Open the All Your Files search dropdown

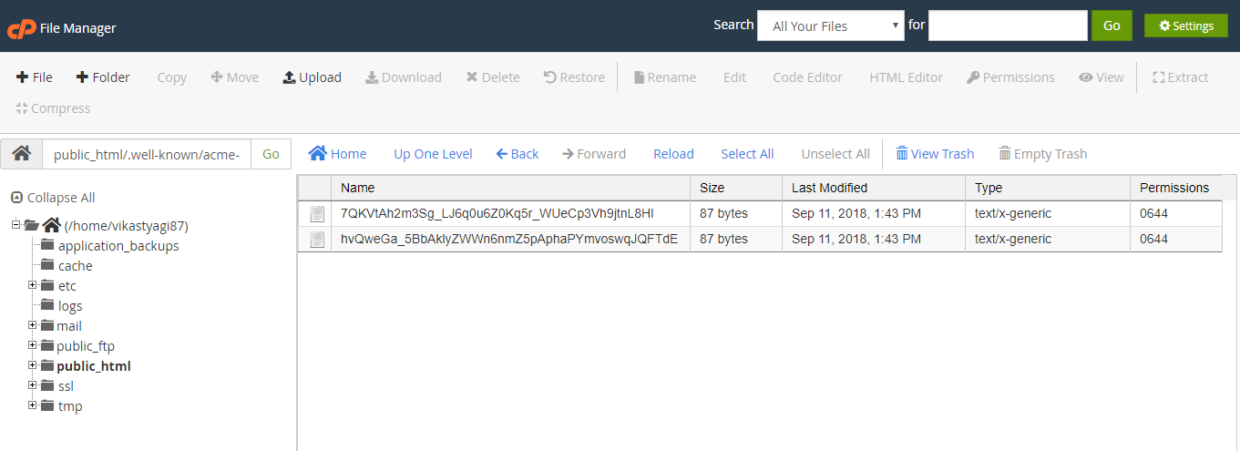830,26
